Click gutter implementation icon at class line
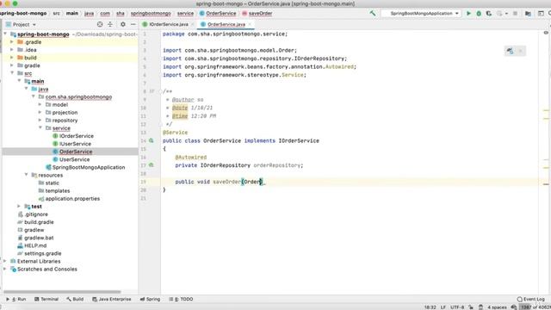551x310 pixels. 152,140
